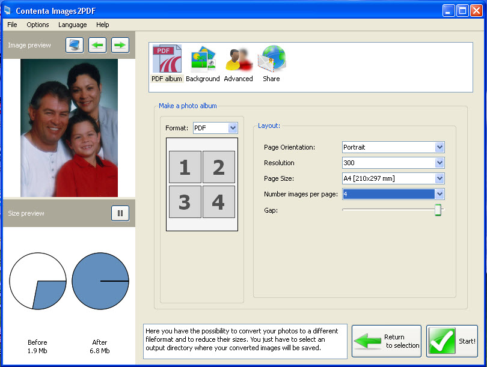Minimize the Contenta Images2PDF window
Viewport: 487px width, 367px height.
(449, 11)
